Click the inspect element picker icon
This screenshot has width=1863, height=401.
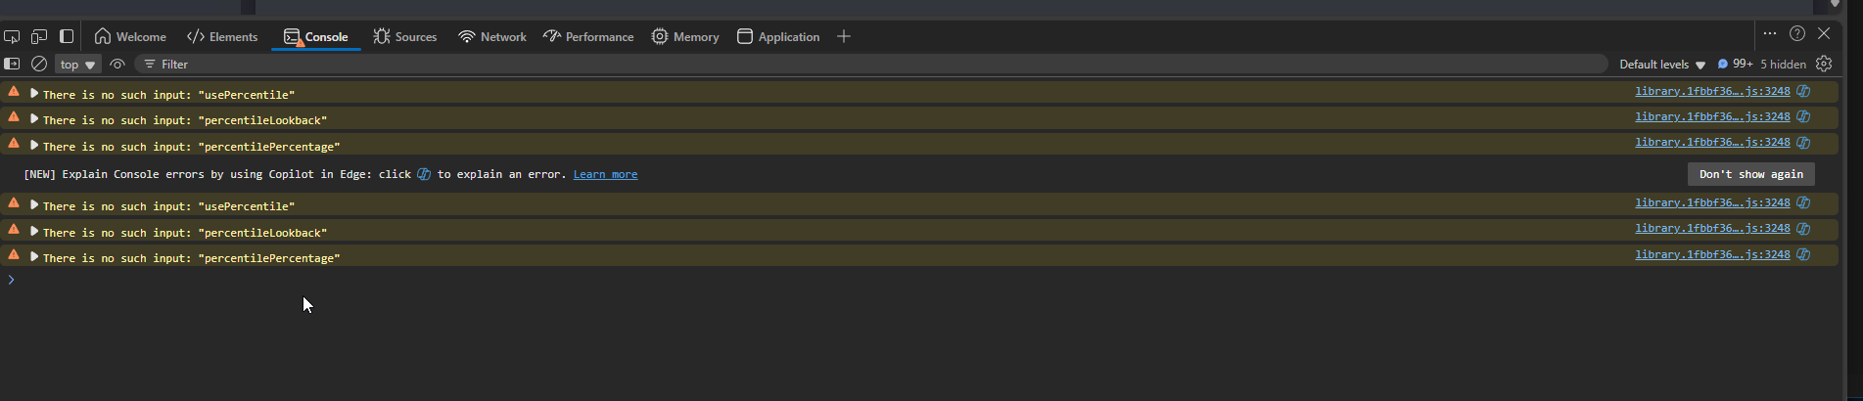click(x=12, y=36)
